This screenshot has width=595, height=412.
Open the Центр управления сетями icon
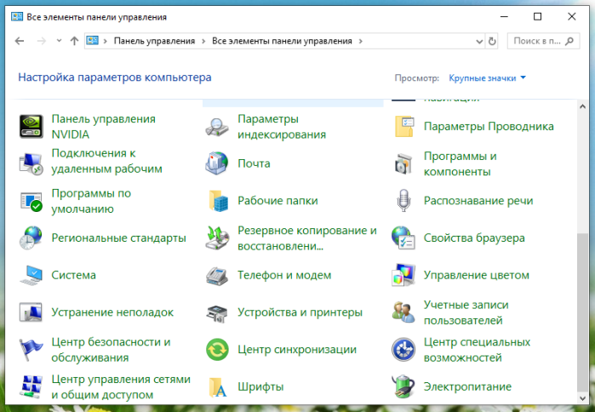[x=31, y=386]
